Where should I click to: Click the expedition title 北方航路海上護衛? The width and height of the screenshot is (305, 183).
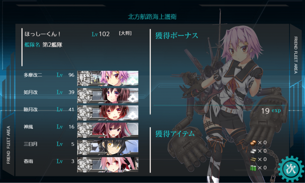[x=152, y=17]
